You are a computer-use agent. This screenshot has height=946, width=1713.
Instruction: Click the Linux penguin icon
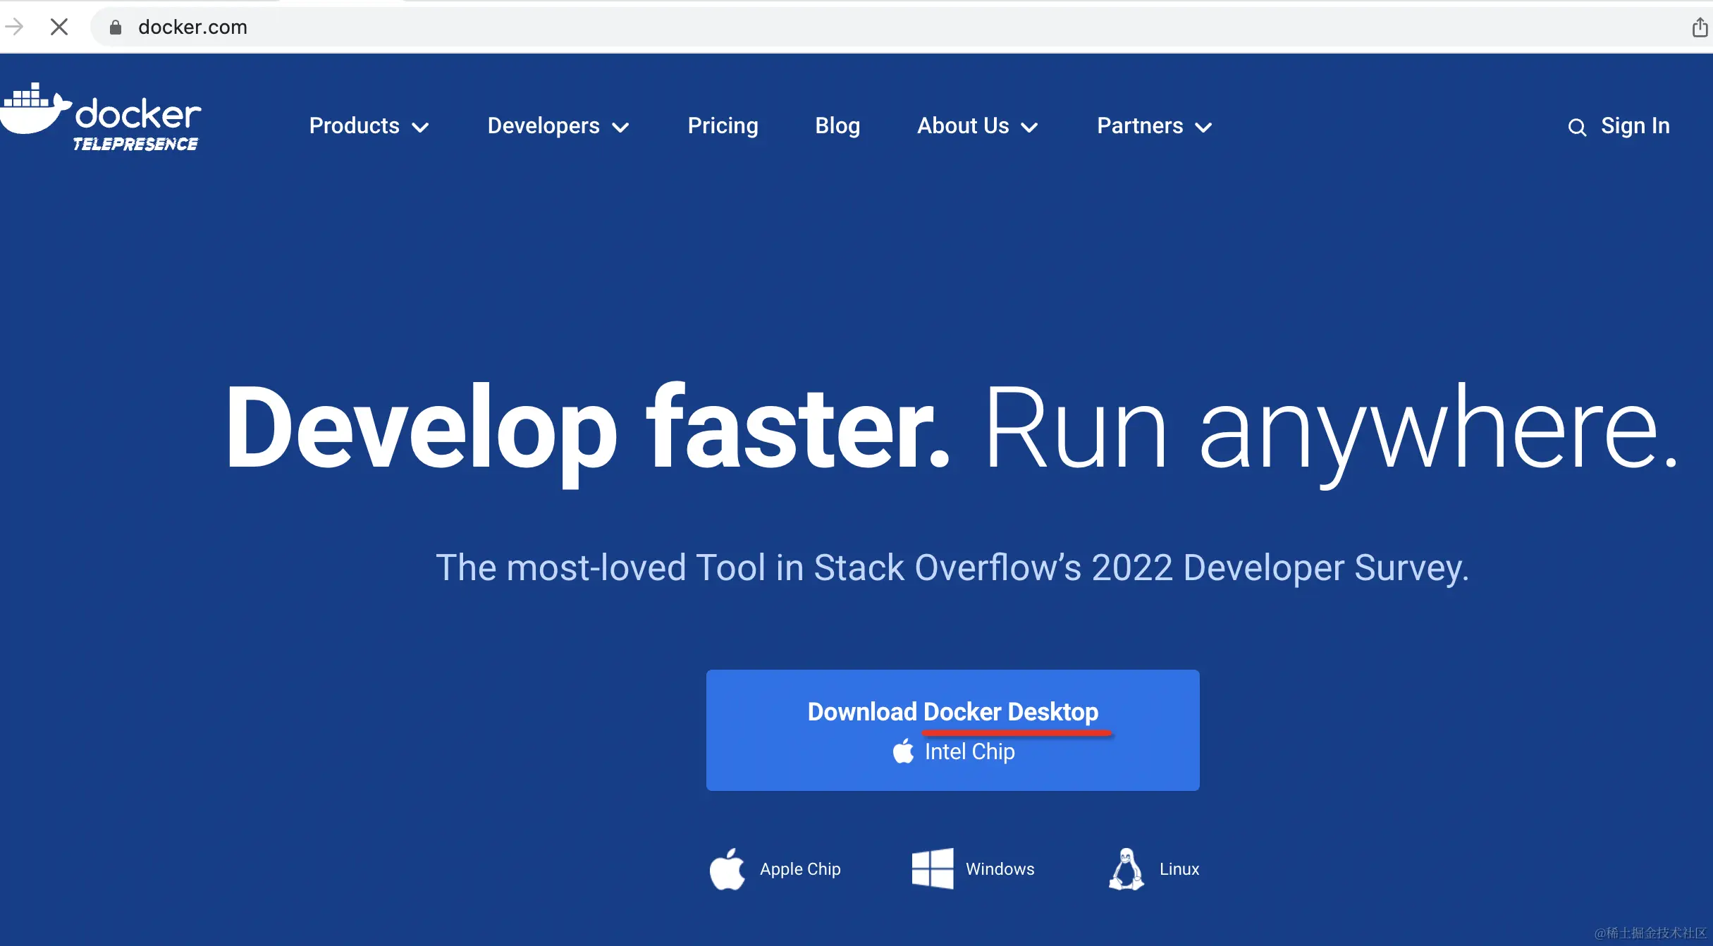coord(1126,869)
